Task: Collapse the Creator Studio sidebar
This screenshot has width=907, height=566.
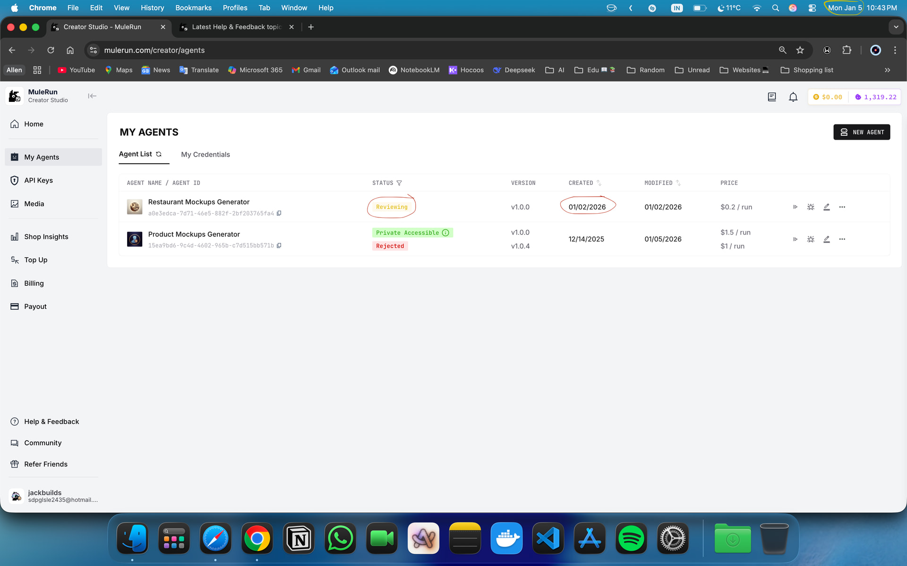Action: 92,96
